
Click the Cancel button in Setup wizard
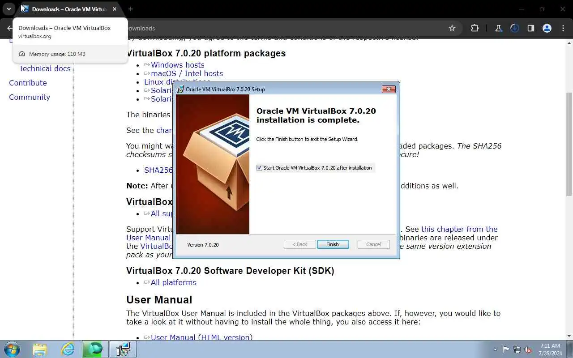click(373, 244)
